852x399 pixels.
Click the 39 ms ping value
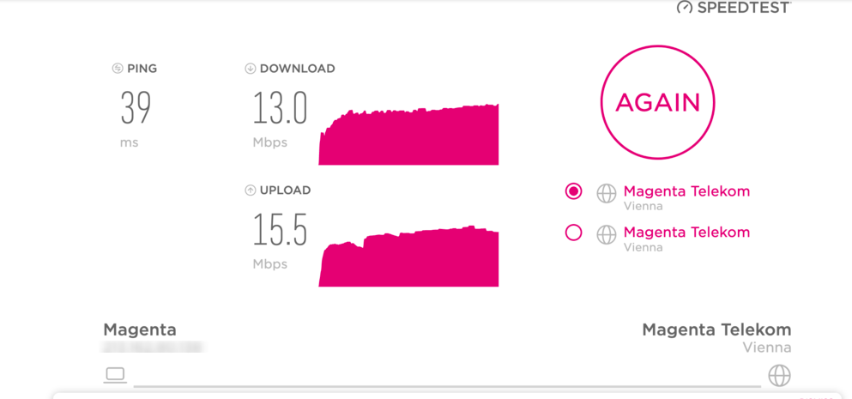136,108
